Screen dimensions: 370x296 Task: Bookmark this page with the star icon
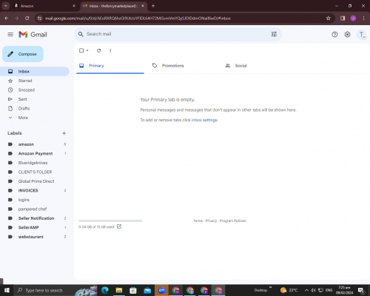coord(329,18)
